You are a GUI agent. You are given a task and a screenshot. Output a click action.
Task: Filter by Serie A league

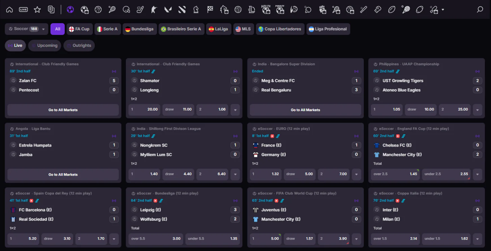click(107, 29)
